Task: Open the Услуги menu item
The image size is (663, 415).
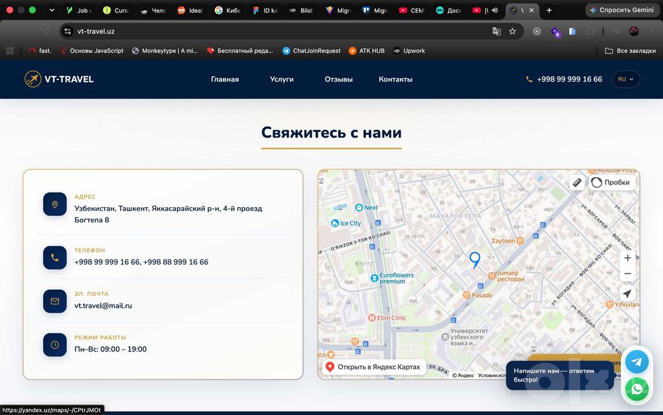Action: click(282, 79)
